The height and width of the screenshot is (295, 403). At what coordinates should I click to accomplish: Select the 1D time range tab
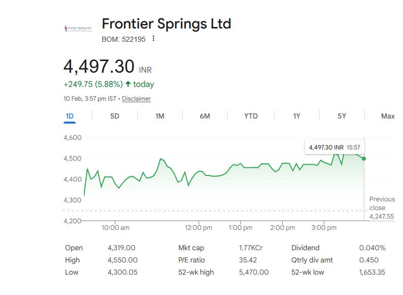click(x=70, y=116)
